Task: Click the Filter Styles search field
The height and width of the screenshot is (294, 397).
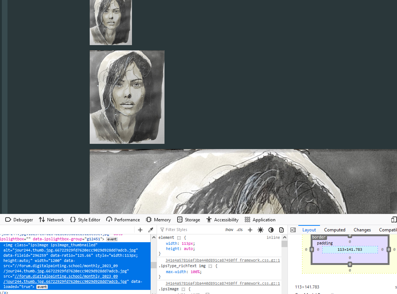Action: coord(191,230)
